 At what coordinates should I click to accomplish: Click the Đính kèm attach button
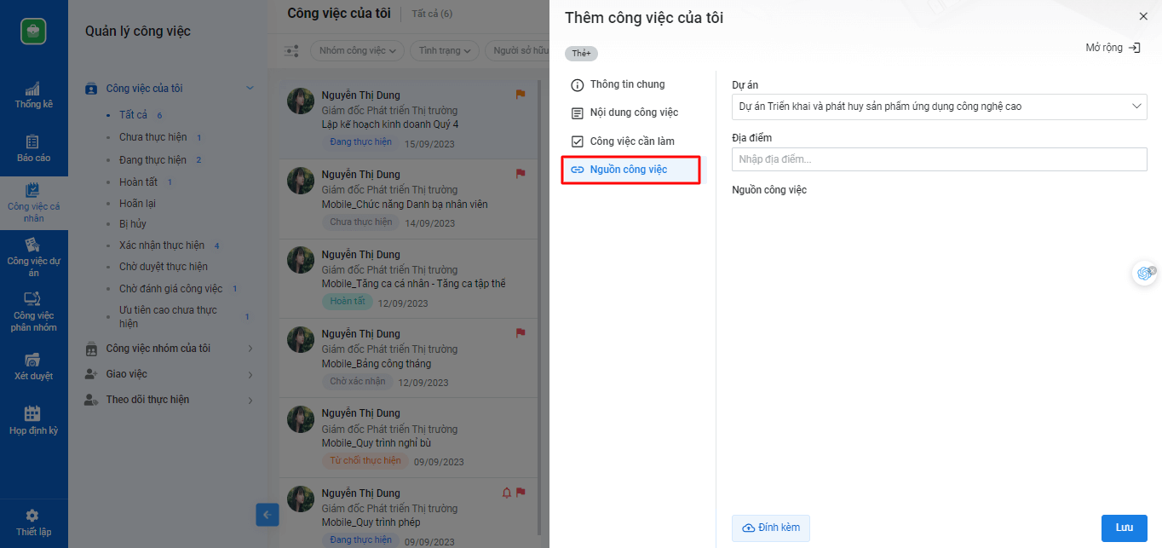(771, 528)
